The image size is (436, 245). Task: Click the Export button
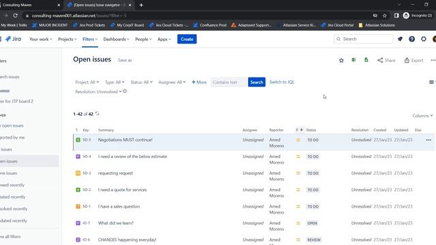414,61
